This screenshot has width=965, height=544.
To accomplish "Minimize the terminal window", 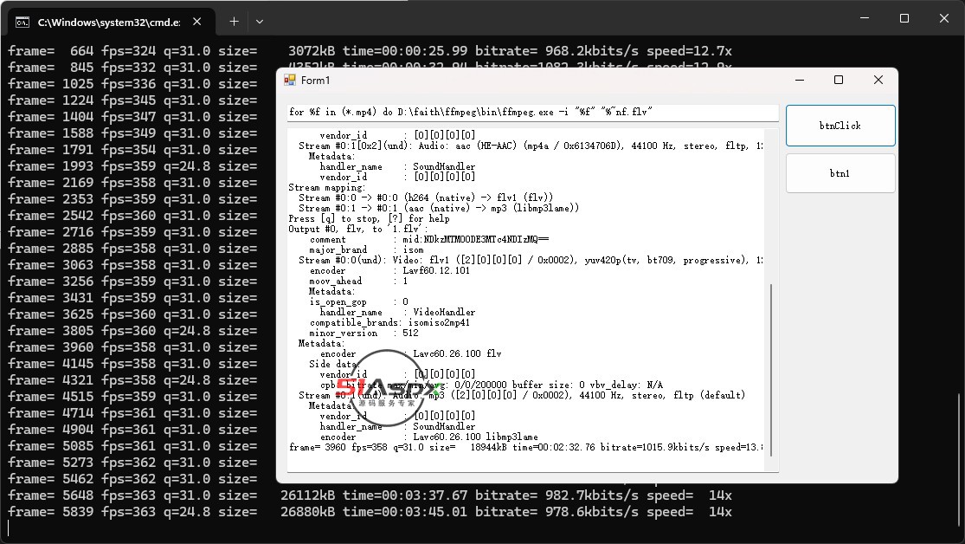I will [865, 18].
